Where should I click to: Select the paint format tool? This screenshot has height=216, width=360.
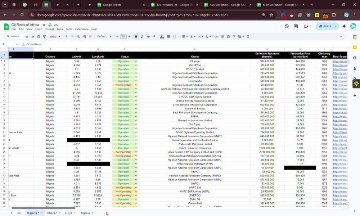coord(45,36)
